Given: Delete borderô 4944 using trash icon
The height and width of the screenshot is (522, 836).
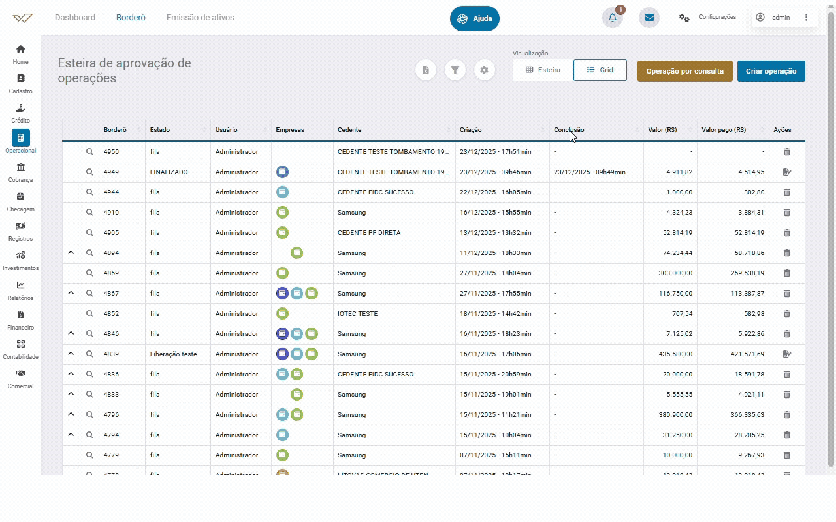Looking at the screenshot, I should click(x=786, y=192).
